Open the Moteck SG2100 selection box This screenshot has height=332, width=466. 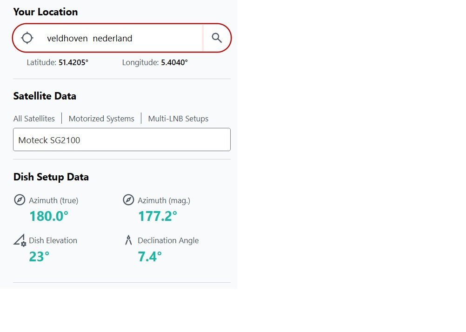tap(122, 139)
